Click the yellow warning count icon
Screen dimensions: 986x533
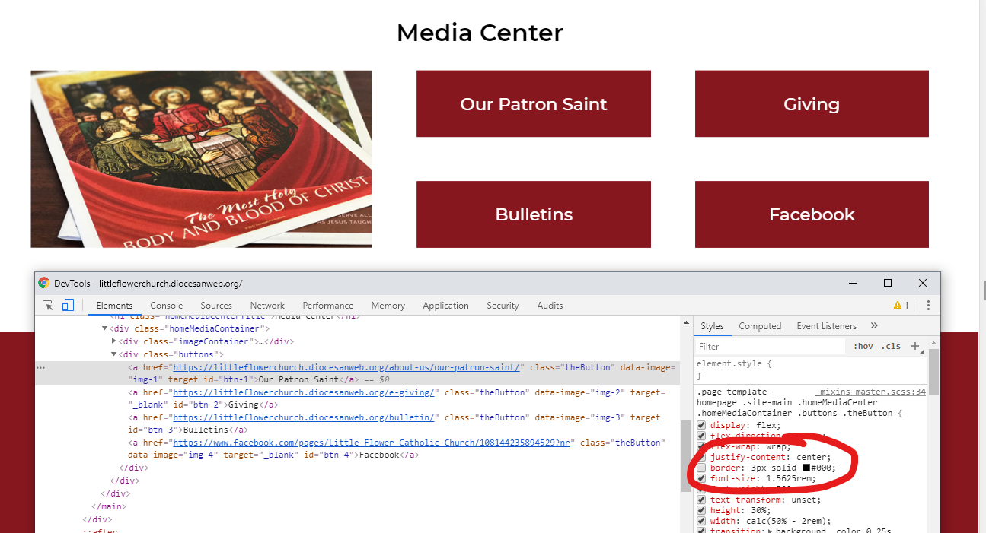[x=901, y=306]
